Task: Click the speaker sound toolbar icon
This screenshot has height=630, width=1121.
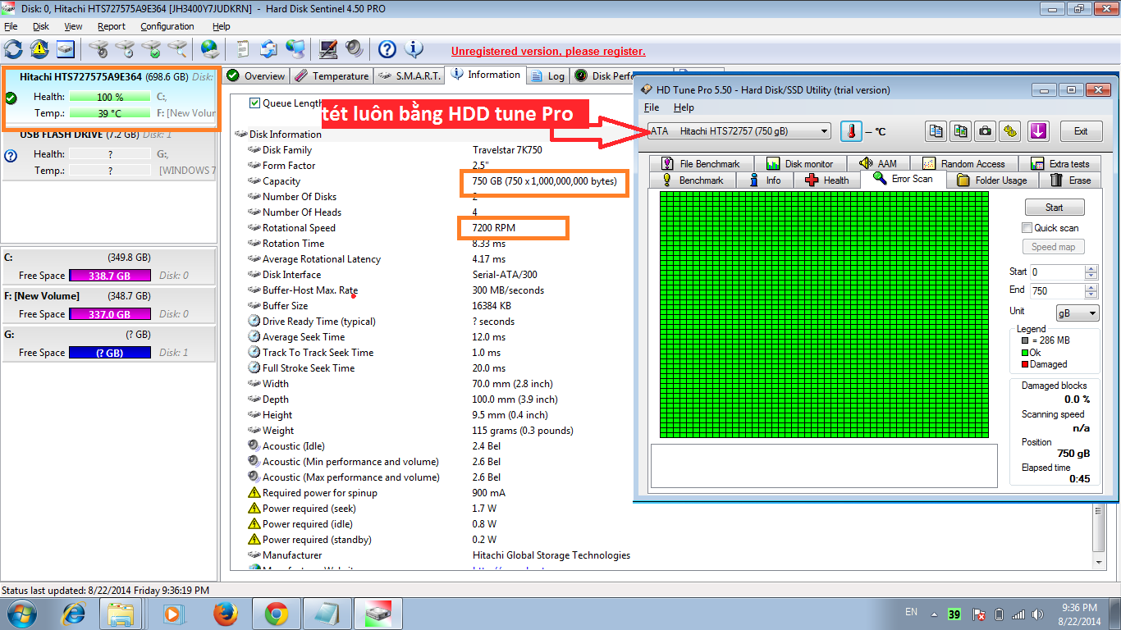Action: click(354, 49)
